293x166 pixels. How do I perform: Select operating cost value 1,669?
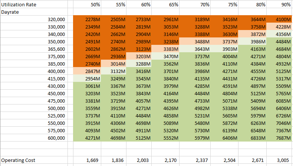(x=87, y=160)
